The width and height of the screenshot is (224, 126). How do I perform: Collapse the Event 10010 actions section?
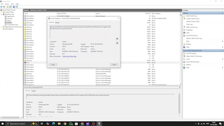[222, 51]
